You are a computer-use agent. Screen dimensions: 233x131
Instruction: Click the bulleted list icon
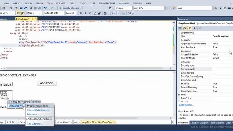click(x=114, y=13)
